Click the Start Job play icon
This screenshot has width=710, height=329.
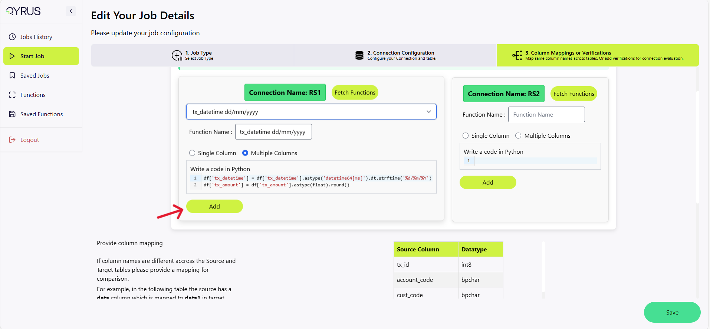(x=12, y=56)
